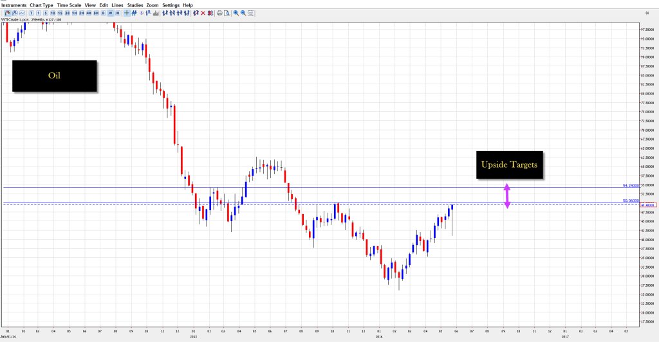
Task: Select the 5-minute timeframe button
Action: pyautogui.click(x=46, y=13)
